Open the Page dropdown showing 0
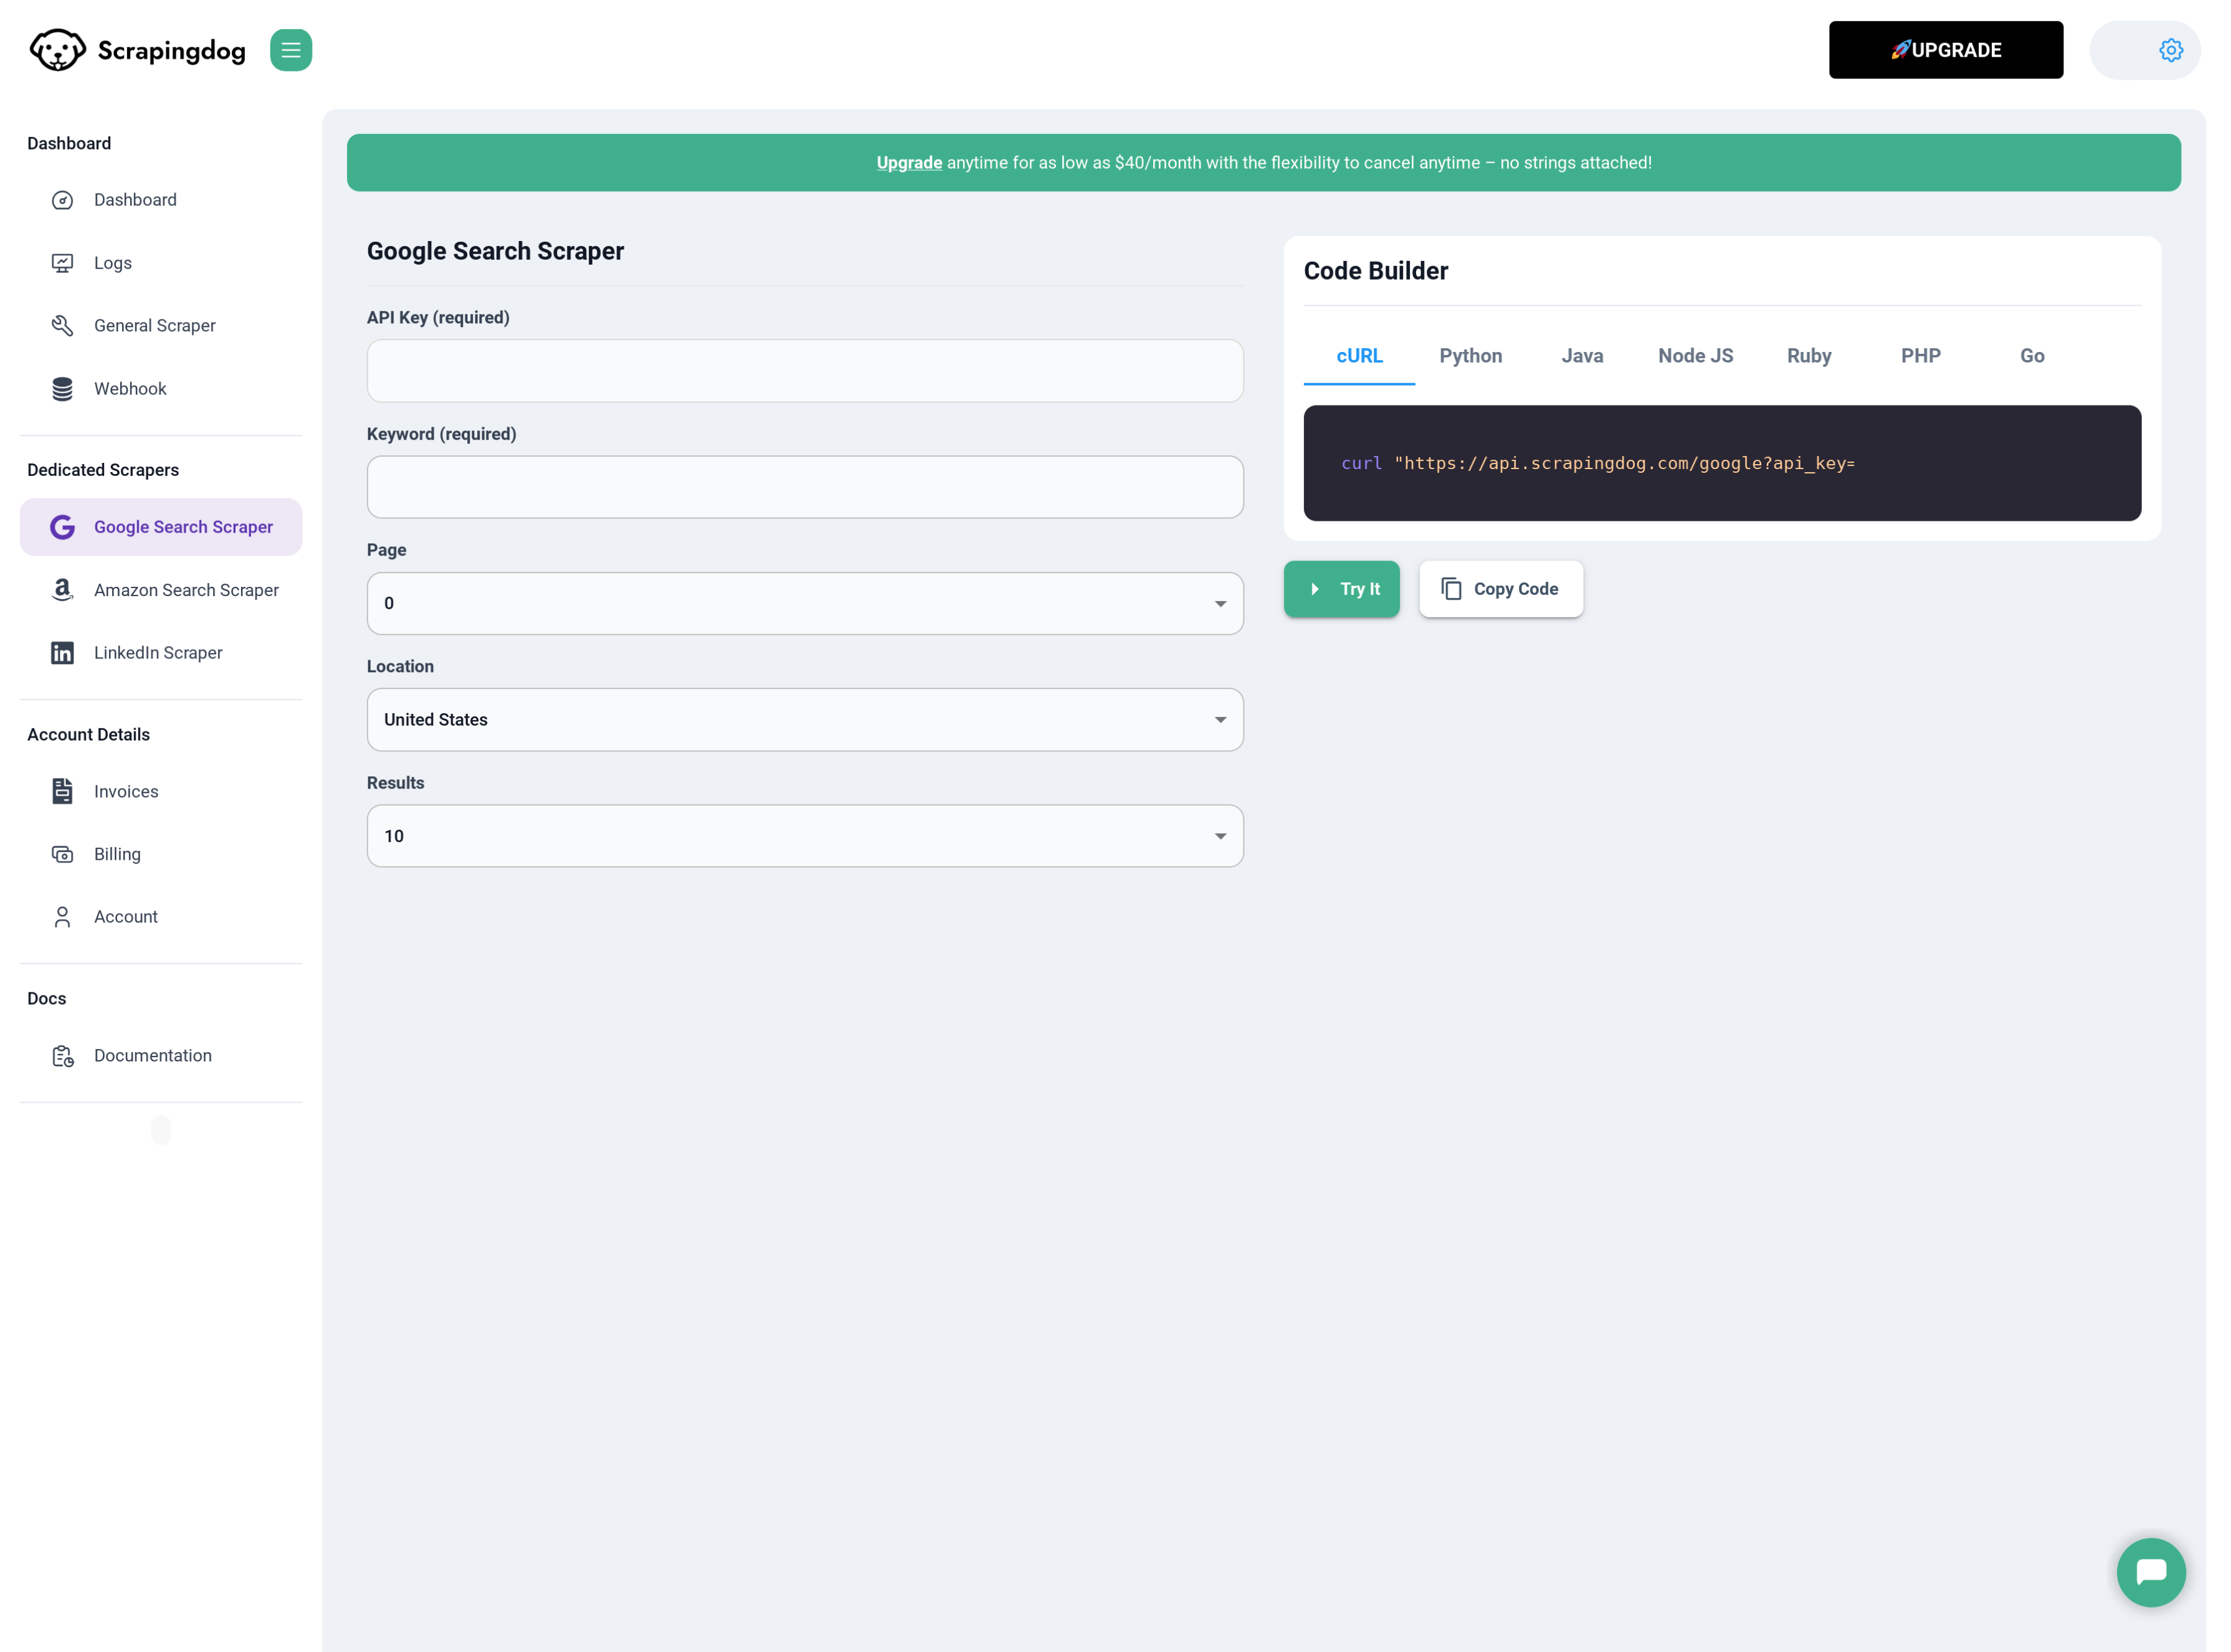 pos(805,603)
